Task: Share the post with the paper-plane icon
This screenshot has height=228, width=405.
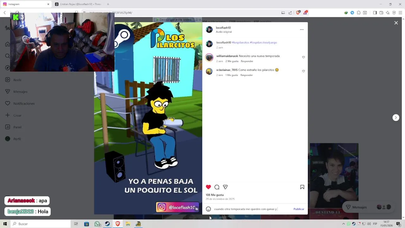Action: [225, 187]
